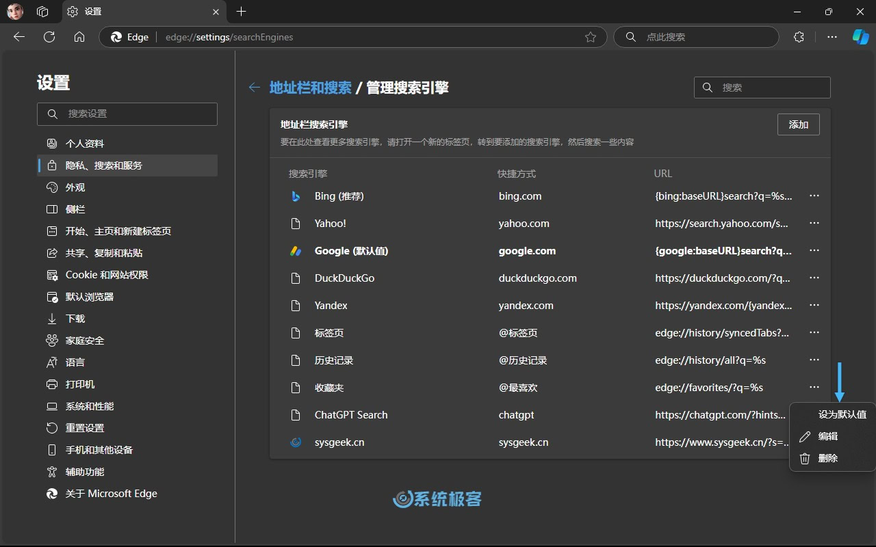Viewport: 876px width, 547px height.
Task: Click the ChatGPT Search engine name
Action: (351, 415)
